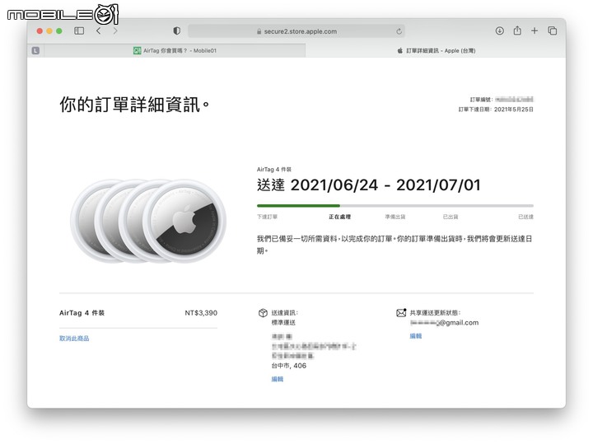
Task: Click the 標準運送 shipping method text
Action: click(283, 323)
